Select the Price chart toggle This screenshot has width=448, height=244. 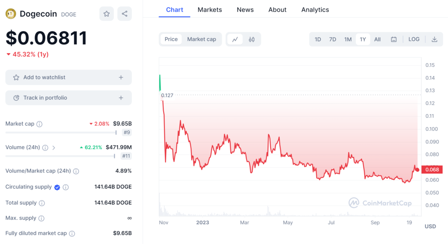pyautogui.click(x=171, y=39)
